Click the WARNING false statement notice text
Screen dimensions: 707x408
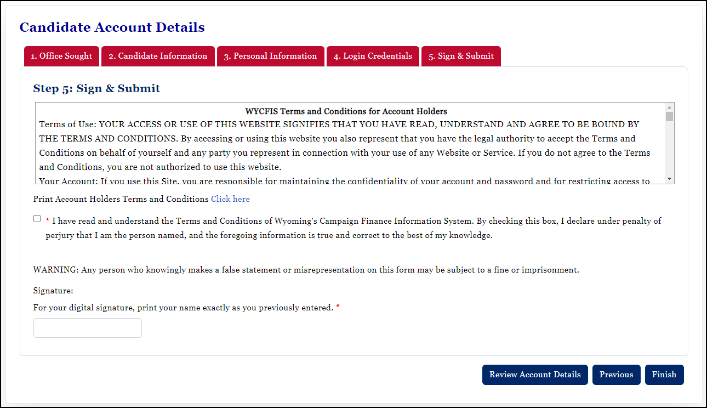click(306, 270)
